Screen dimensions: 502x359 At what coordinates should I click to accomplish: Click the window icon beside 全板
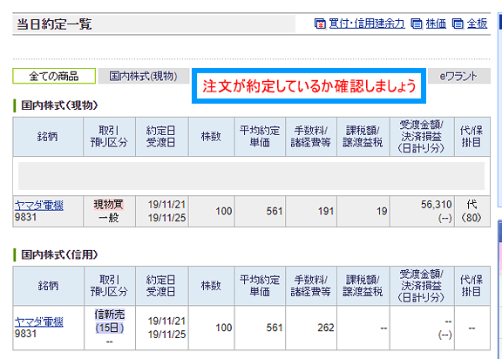coord(458,24)
